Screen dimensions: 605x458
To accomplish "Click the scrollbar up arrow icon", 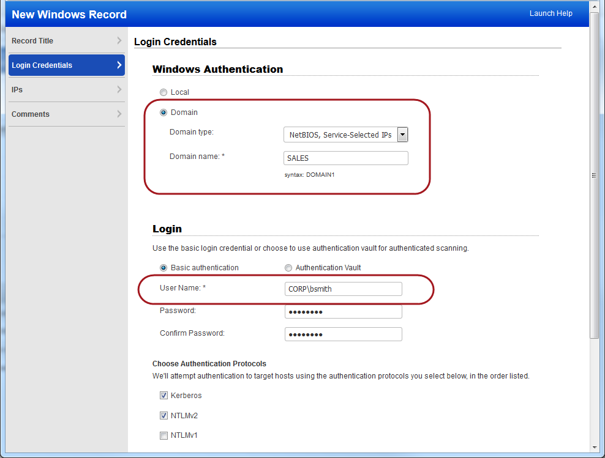I will pos(594,7).
